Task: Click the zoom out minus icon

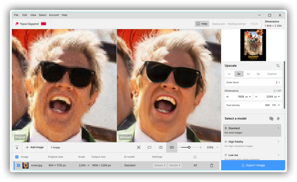Action: [x=179, y=147]
